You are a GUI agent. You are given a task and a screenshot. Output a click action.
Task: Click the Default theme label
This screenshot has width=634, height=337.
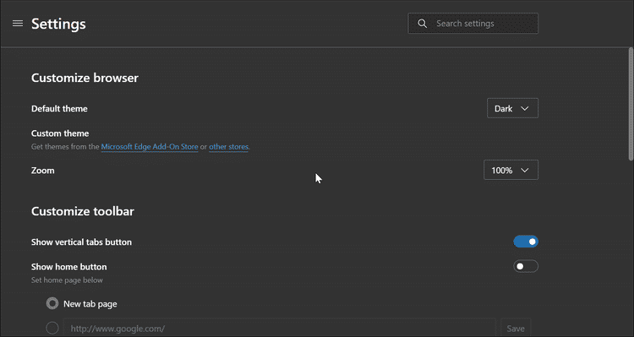(59, 109)
